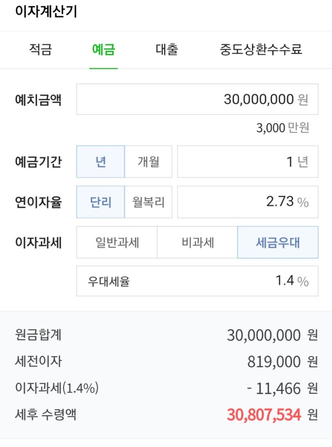
Task: Click the 이자계산기 title
Action: coord(46,12)
